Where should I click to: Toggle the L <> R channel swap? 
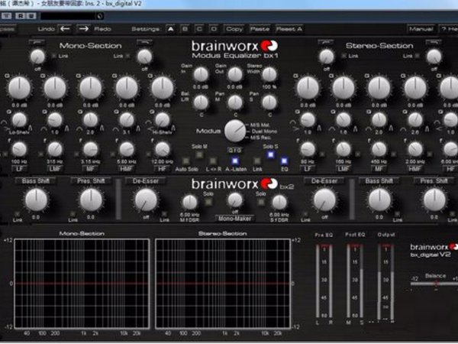pos(213,161)
